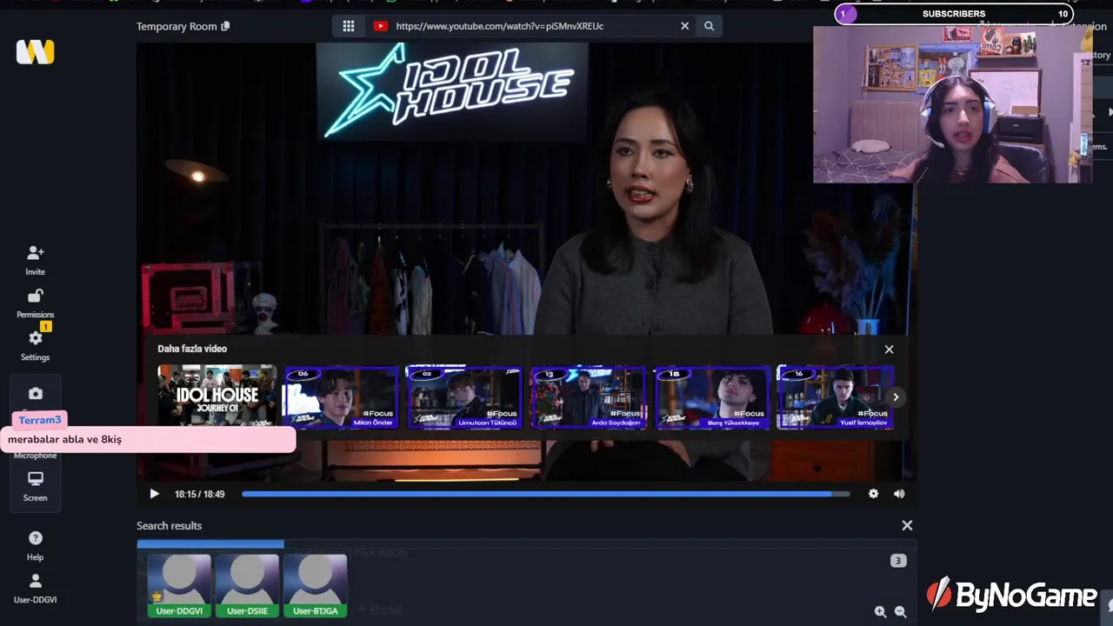Click the Watch2Gether logo icon
This screenshot has width=1113, height=626.
click(x=35, y=52)
